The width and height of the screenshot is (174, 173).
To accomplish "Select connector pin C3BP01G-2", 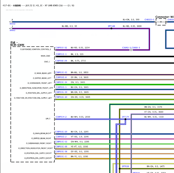I will point(61,137).
